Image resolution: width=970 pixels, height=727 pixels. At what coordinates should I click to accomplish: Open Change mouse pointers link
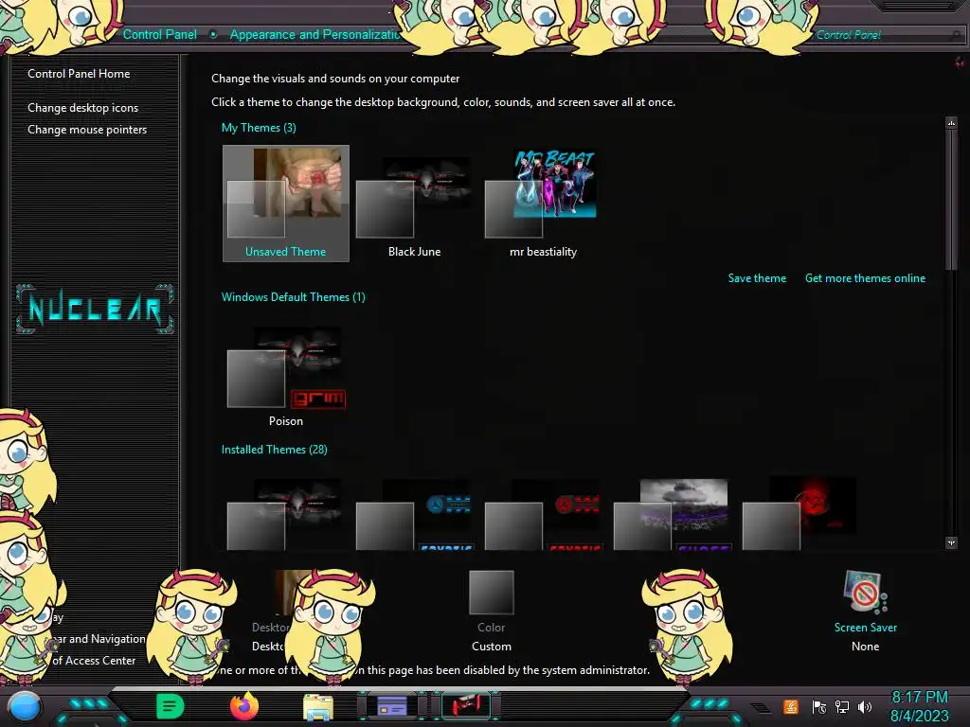[x=87, y=129]
